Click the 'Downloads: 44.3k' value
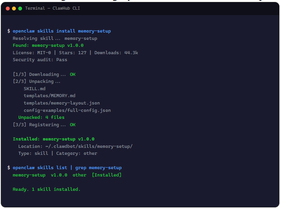This screenshot has width=281, height=209. [x=116, y=53]
